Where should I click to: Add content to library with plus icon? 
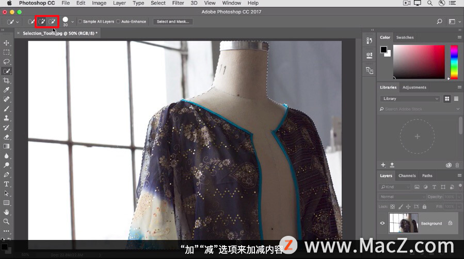pyautogui.click(x=383, y=165)
